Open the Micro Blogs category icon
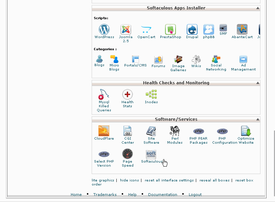The image size is (275, 202). click(x=114, y=59)
